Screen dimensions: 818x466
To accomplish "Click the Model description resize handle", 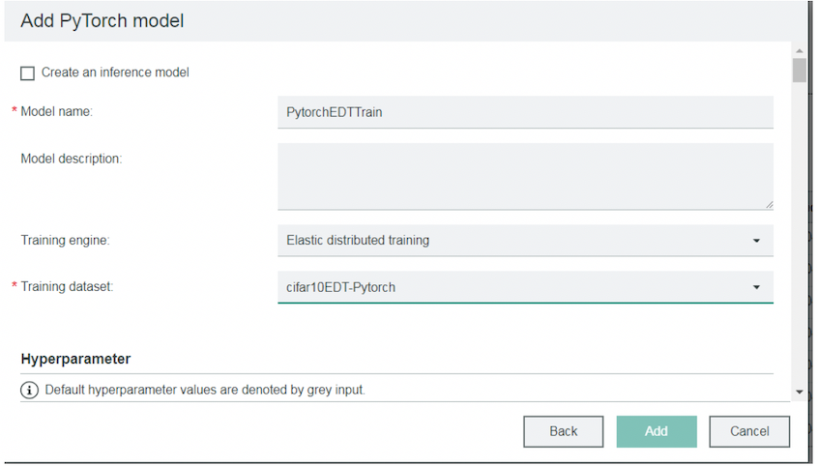I will pyautogui.click(x=769, y=204).
